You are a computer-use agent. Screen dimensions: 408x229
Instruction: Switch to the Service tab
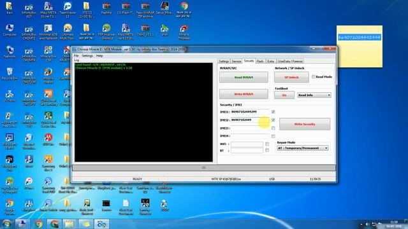[236, 61]
